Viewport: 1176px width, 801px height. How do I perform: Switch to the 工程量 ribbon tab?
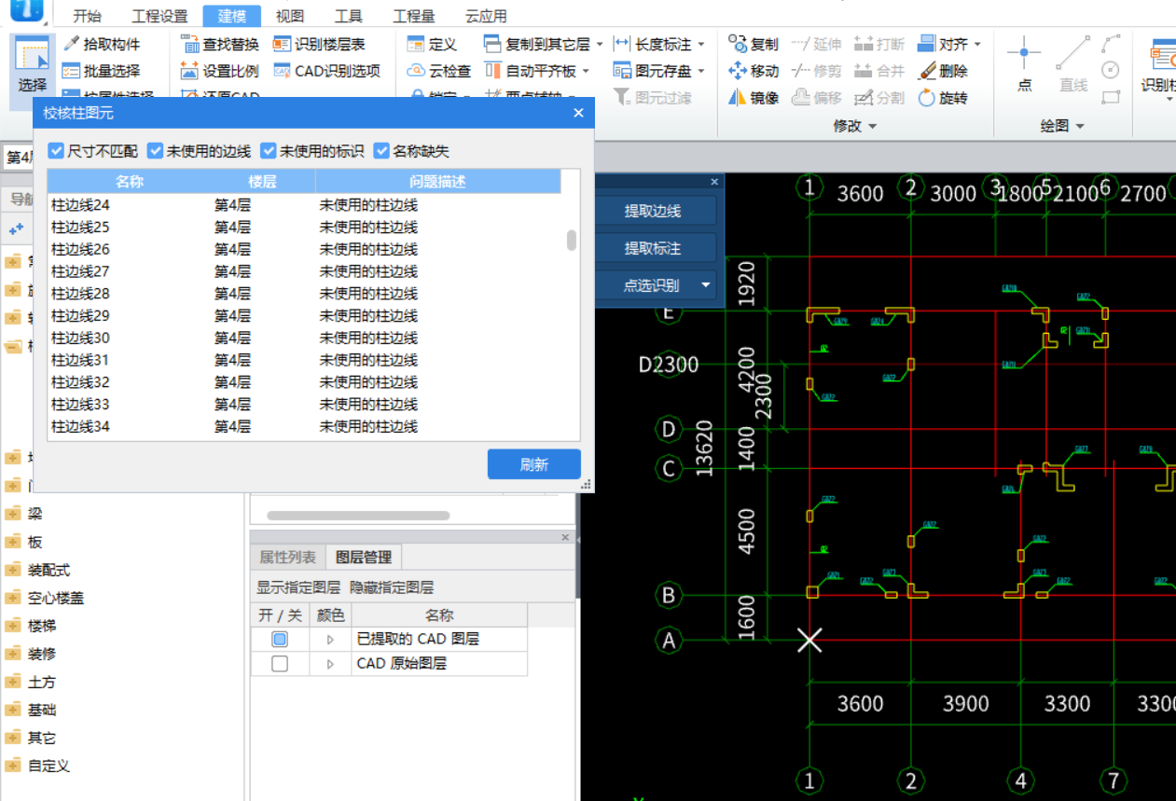tap(413, 16)
